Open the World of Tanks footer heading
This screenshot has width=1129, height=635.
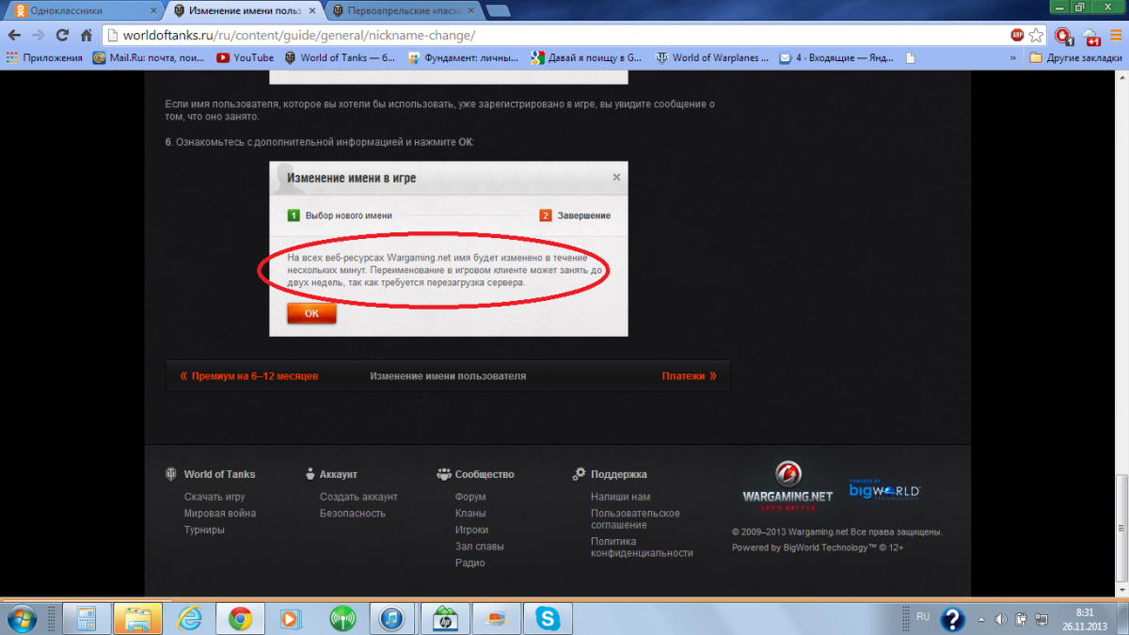211,474
